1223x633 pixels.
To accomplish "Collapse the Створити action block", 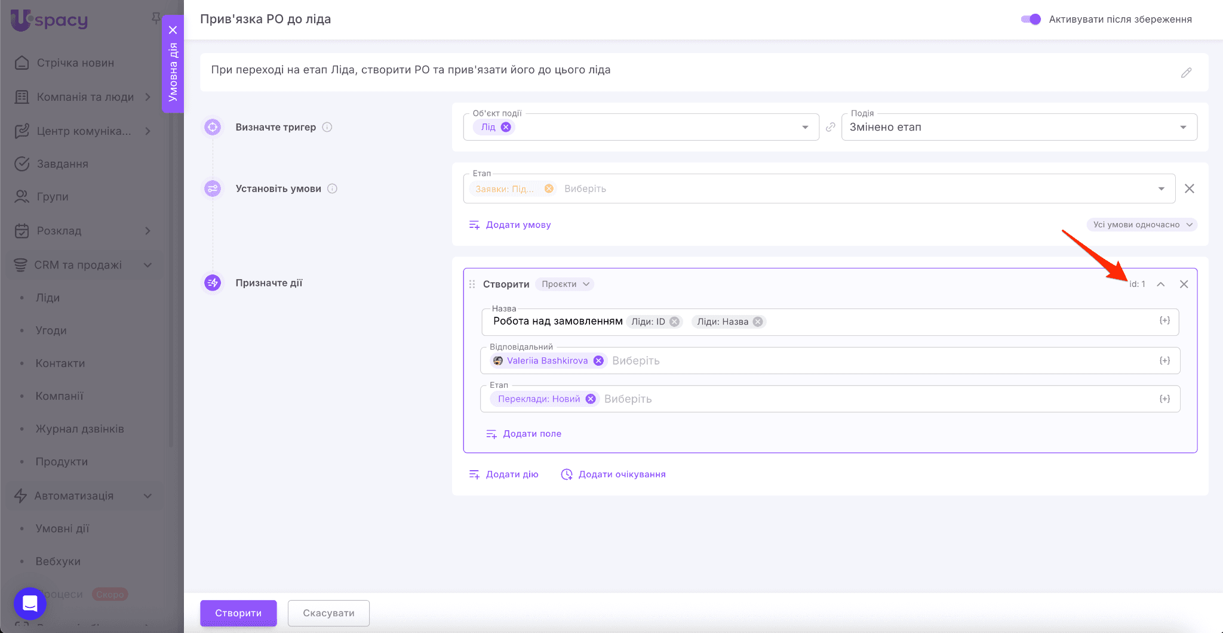I will 1160,284.
